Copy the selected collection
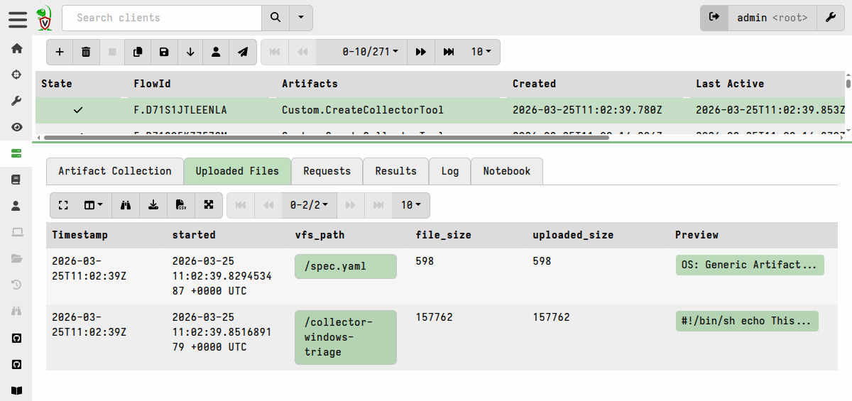 tap(138, 52)
